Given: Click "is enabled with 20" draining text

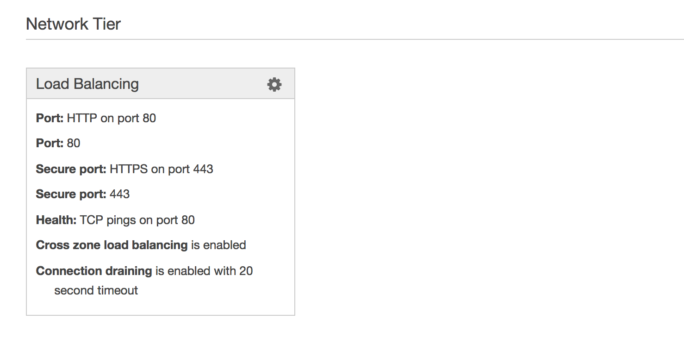Looking at the screenshot, I should pyautogui.click(x=204, y=271).
